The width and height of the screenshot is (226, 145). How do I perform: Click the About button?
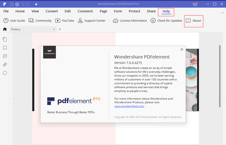coord(194,21)
